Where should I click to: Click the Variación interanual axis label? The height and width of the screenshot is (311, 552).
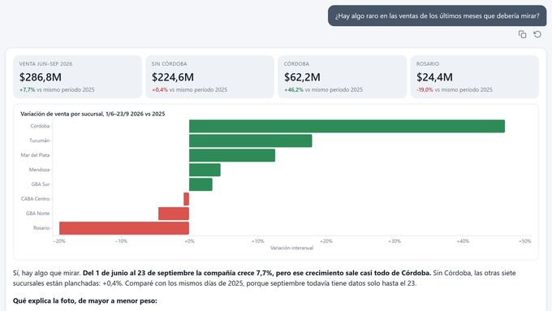292,248
